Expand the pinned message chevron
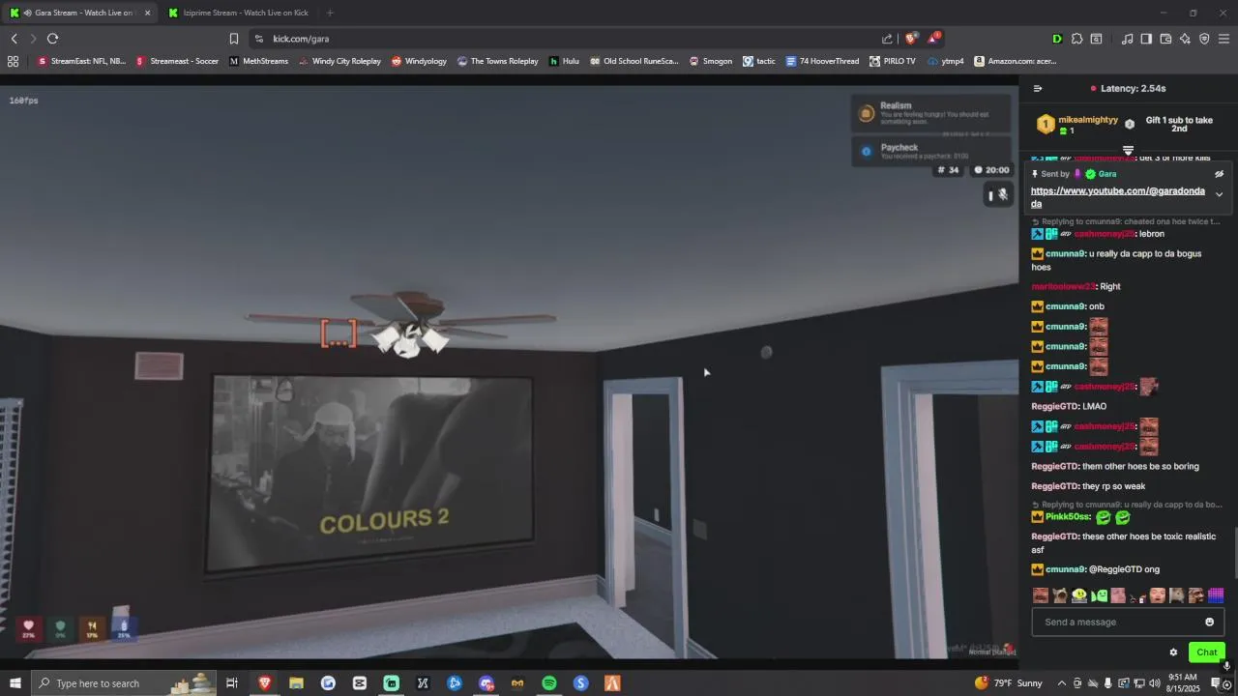This screenshot has height=696, width=1238. [1219, 194]
